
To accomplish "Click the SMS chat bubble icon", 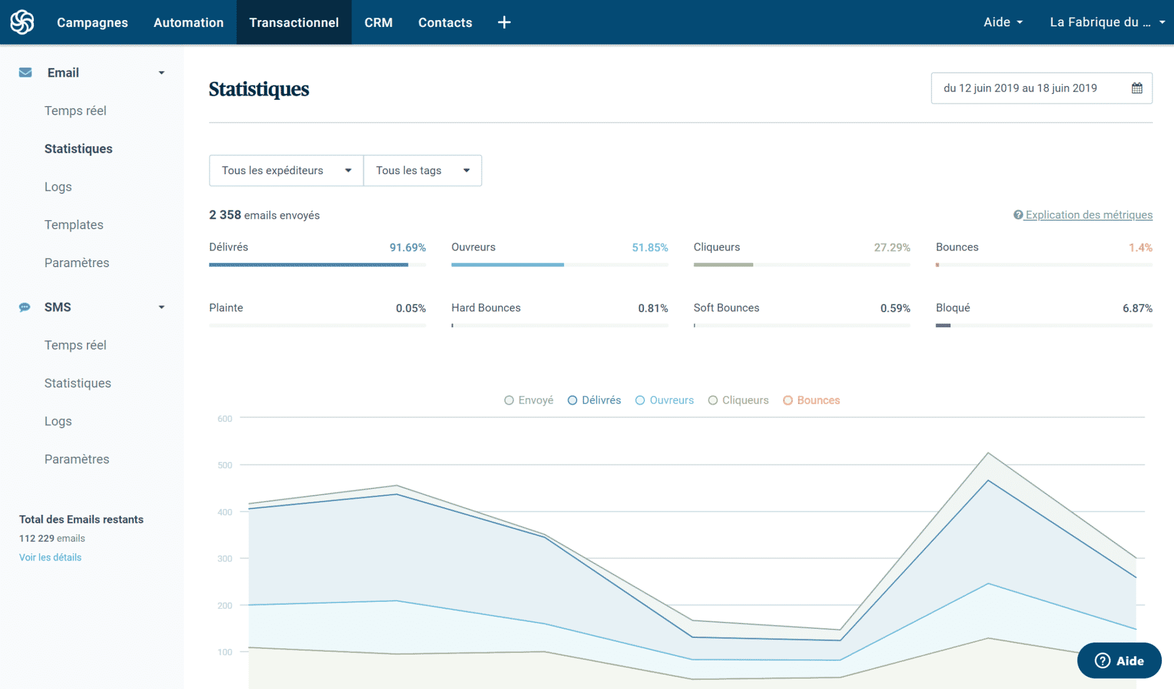I will pyautogui.click(x=25, y=307).
